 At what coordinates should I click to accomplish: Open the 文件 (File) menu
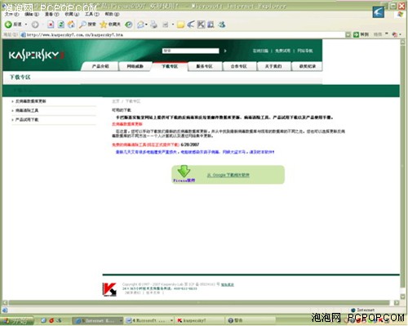[x=11, y=14]
